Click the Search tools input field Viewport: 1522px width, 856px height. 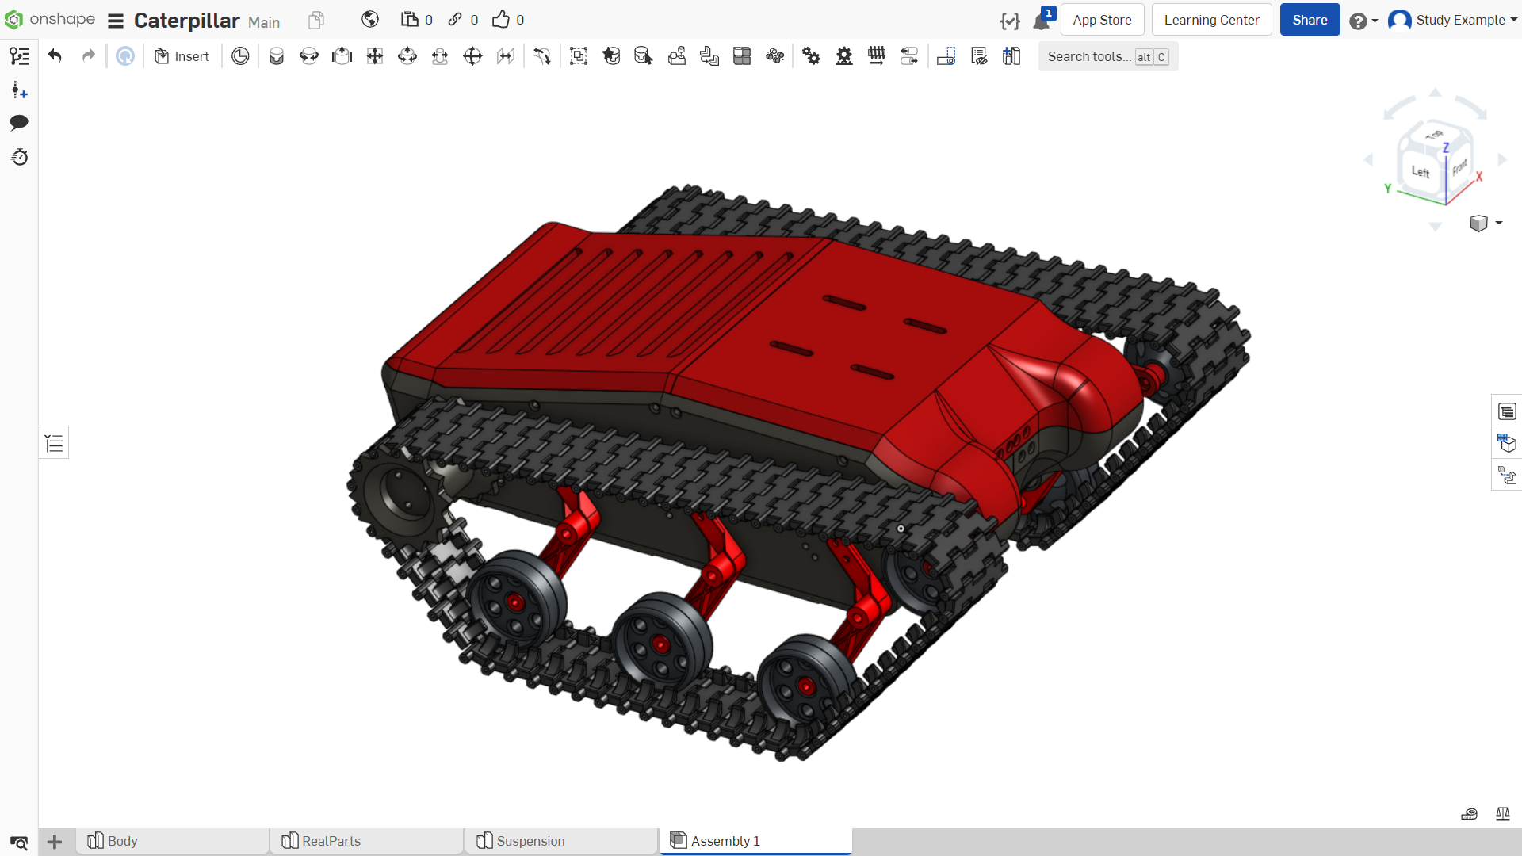point(1108,56)
